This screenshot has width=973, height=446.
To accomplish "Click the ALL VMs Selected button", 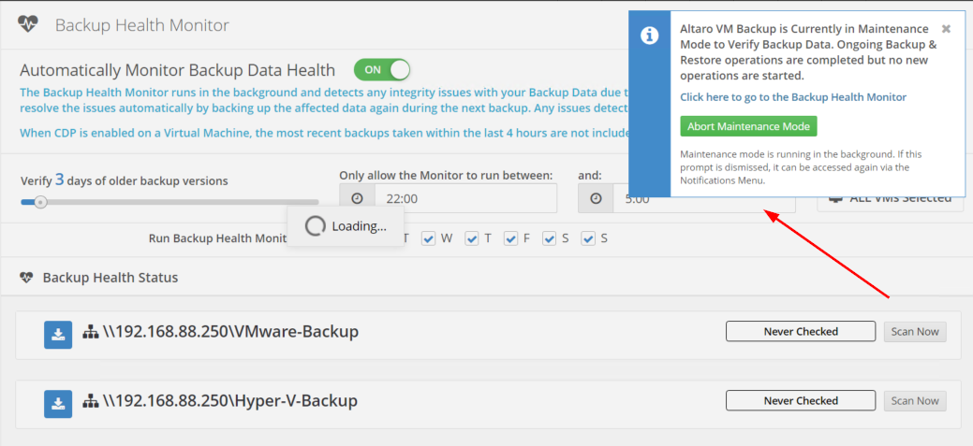I will (x=890, y=199).
